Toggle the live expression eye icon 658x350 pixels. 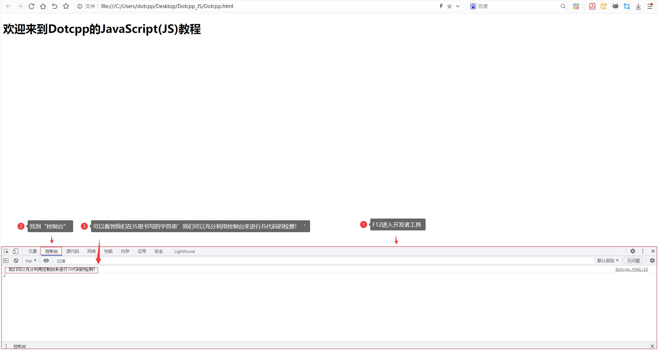click(x=46, y=260)
